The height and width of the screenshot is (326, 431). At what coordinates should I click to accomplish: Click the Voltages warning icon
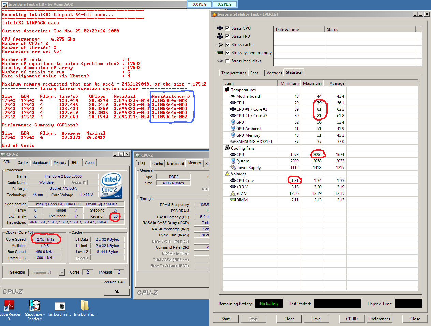227,174
